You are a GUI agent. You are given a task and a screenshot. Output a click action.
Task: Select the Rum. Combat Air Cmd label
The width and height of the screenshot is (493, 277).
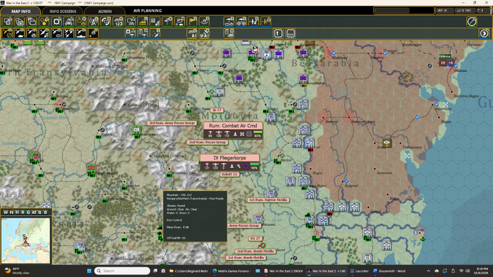click(233, 125)
